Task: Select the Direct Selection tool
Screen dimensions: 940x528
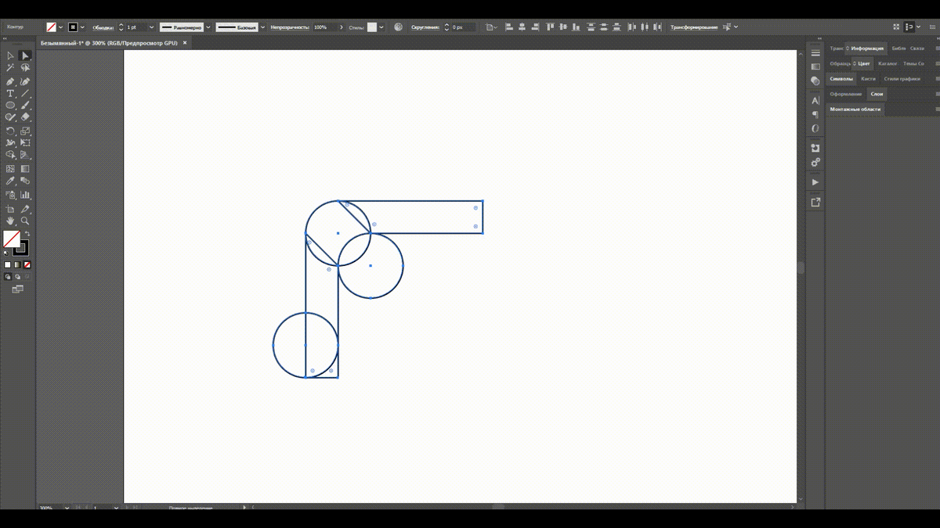Action: coord(25,56)
